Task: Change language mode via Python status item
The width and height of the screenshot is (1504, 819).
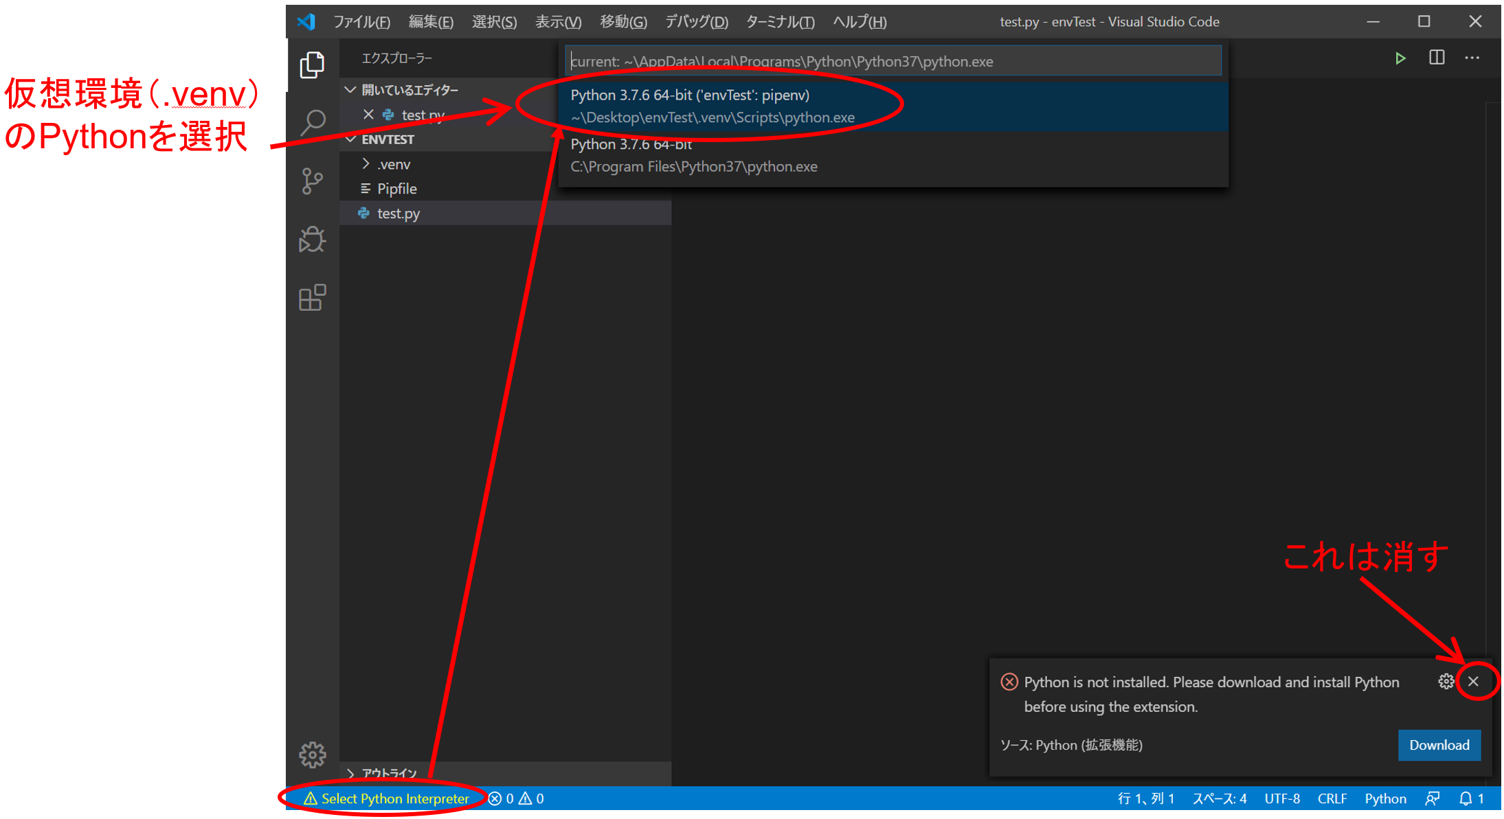Action: [1385, 798]
